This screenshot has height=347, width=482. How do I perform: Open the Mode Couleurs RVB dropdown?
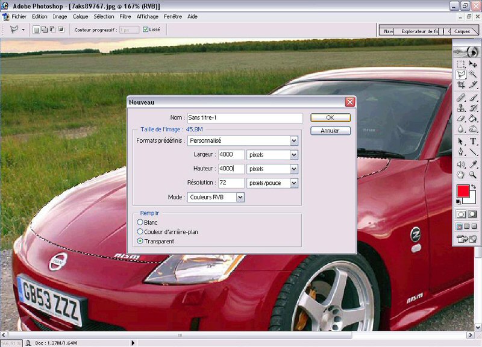point(240,198)
